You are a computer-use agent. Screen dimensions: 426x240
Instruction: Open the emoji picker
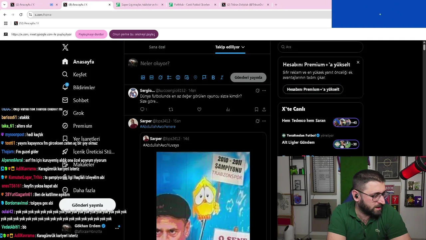tap(178, 77)
